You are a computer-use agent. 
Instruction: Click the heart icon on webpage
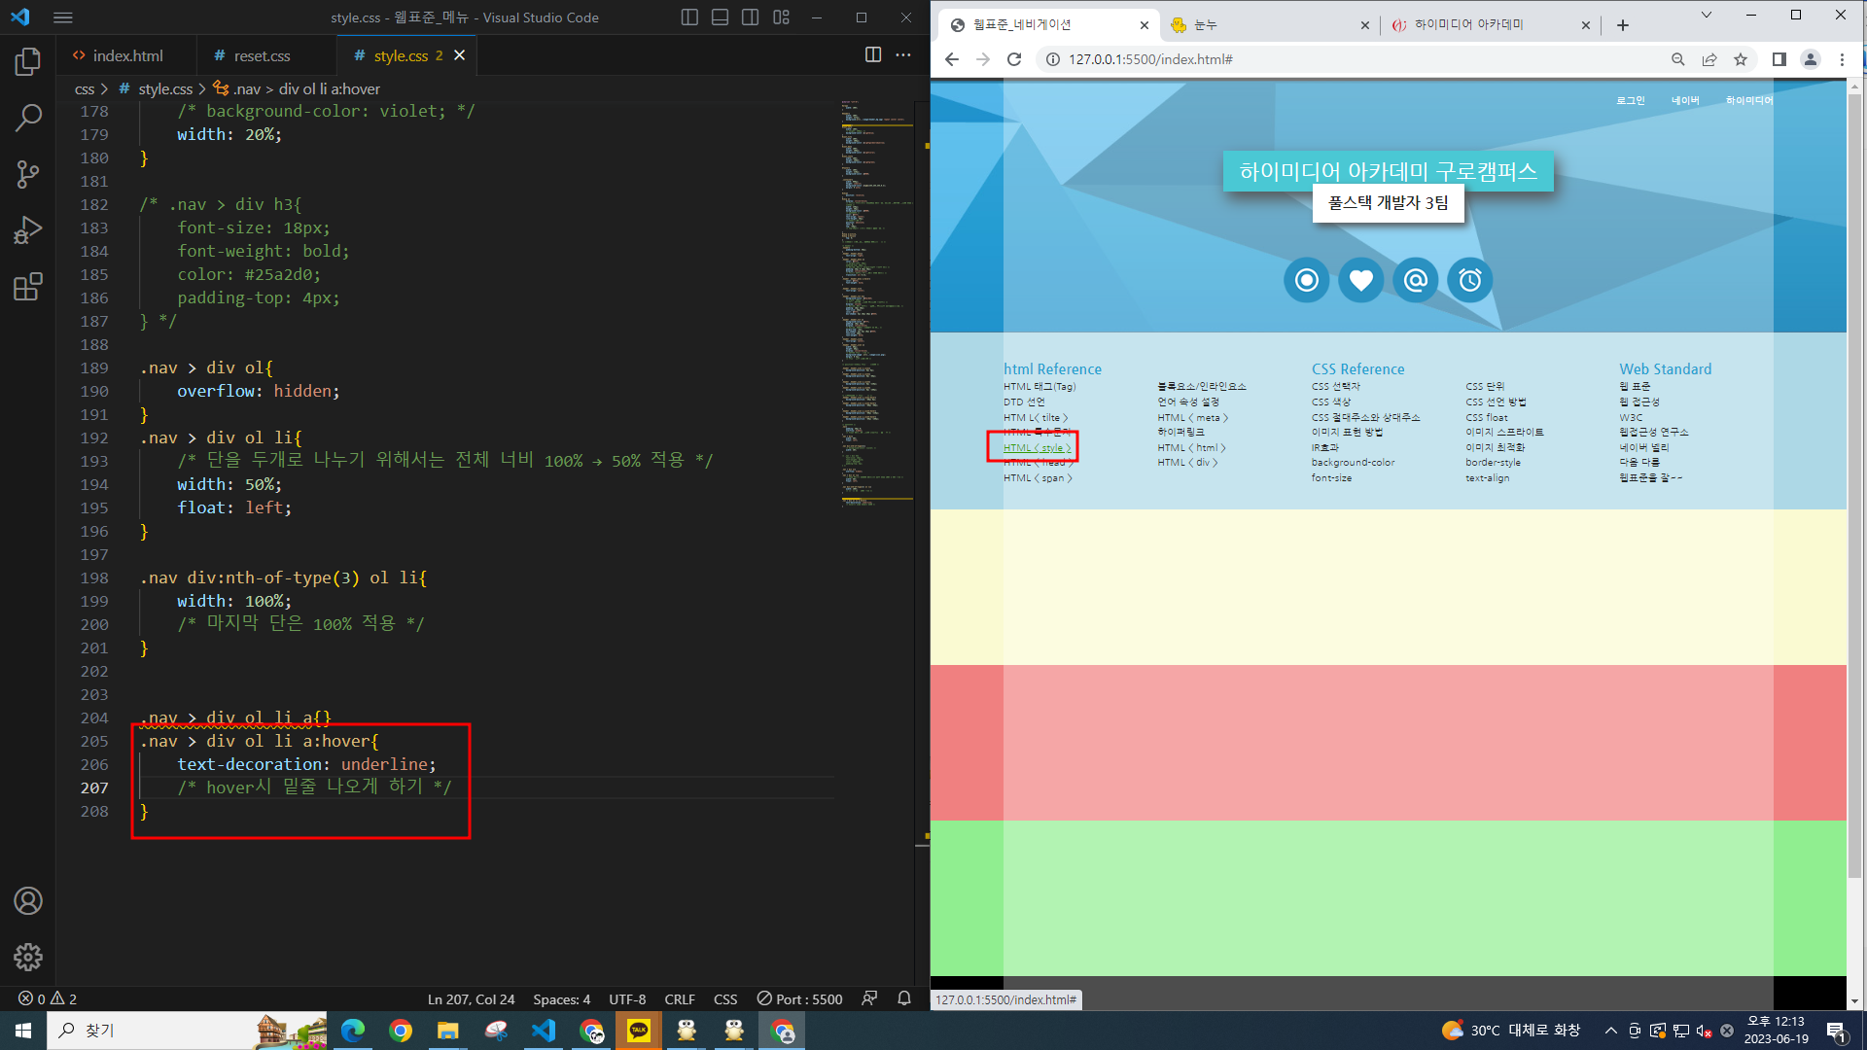[1360, 281]
